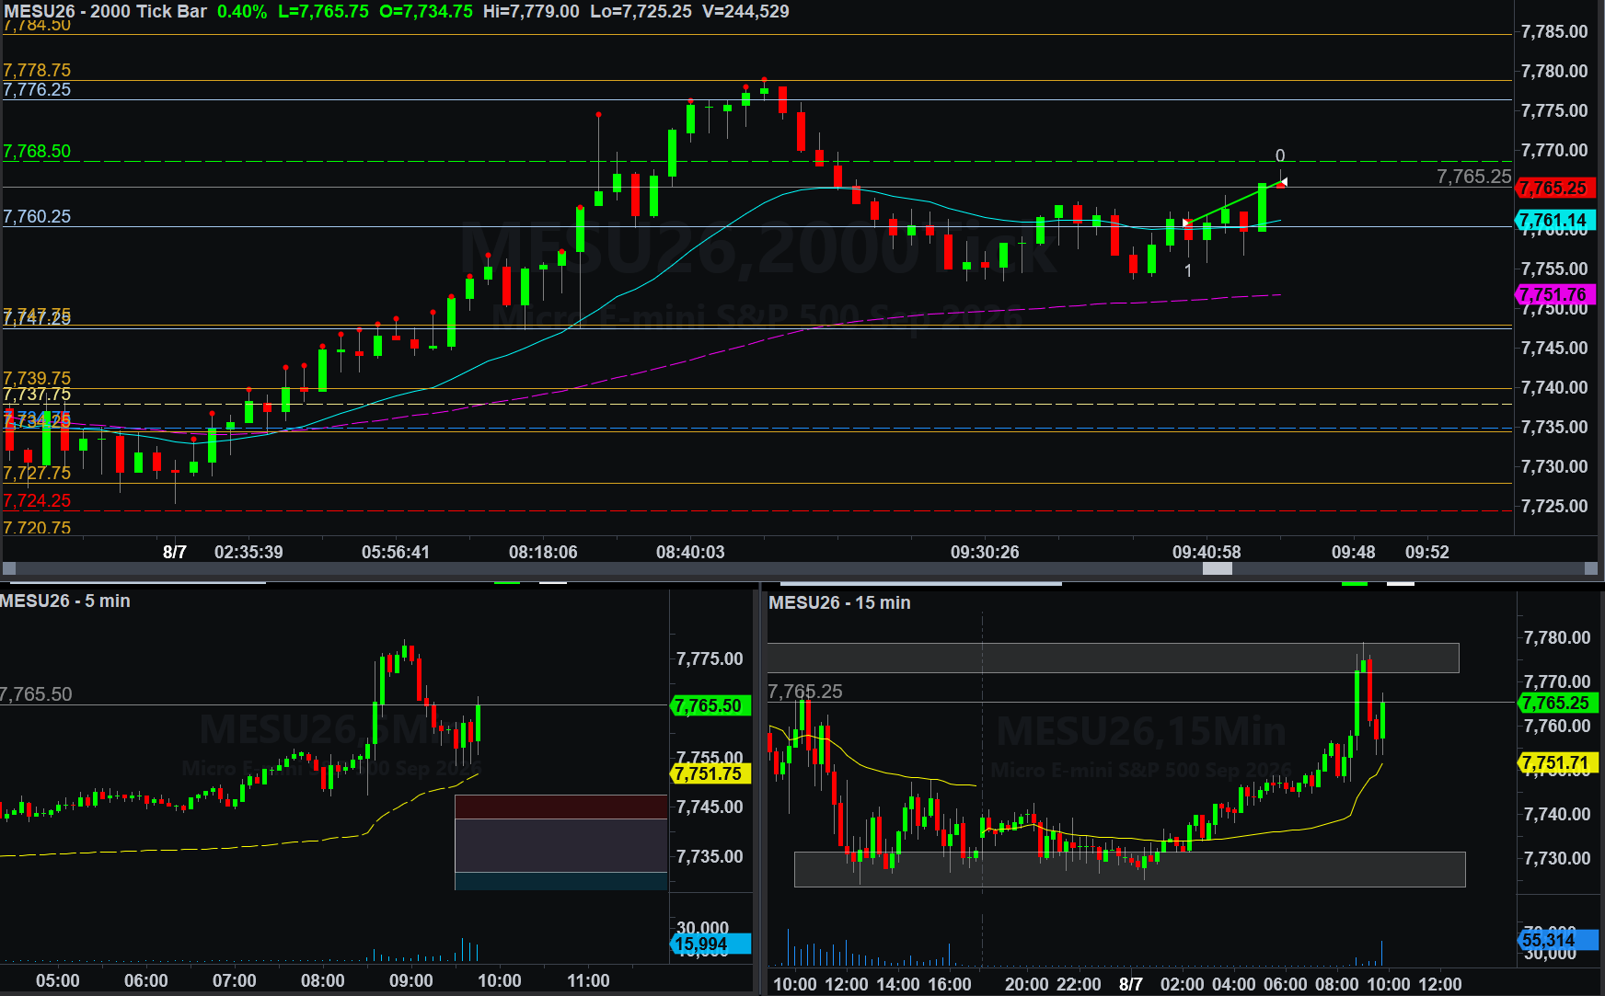Click the O=7,734.75 open value in header
The image size is (1605, 996).
click(425, 12)
